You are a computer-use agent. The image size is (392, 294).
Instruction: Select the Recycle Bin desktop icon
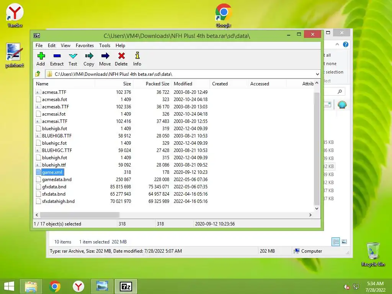373,255
